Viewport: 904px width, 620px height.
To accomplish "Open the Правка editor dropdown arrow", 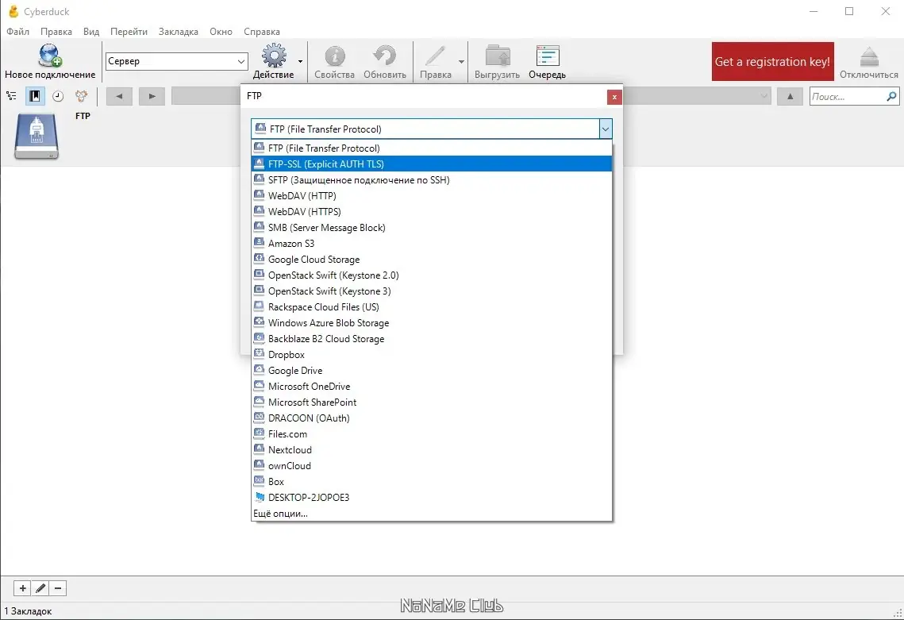I will pyautogui.click(x=461, y=61).
